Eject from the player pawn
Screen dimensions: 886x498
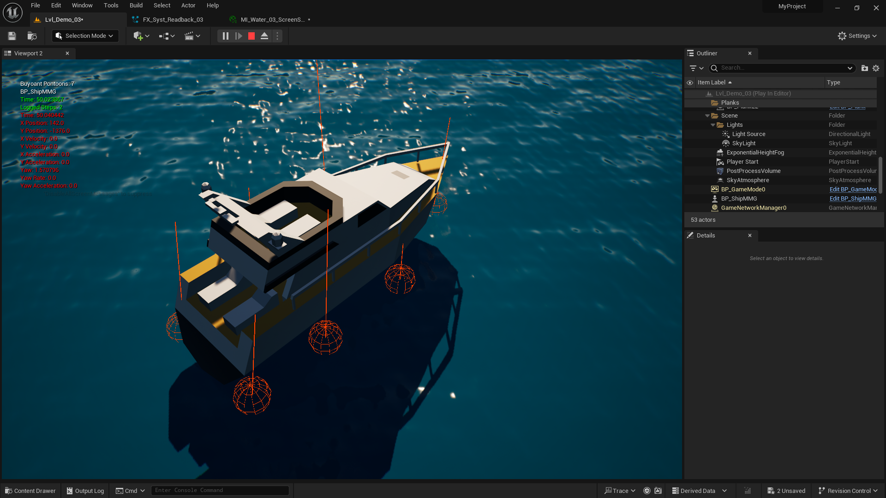[x=264, y=36]
